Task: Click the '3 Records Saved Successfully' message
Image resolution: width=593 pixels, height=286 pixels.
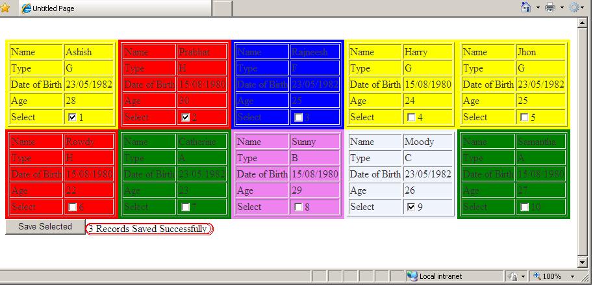Action: coord(149,229)
